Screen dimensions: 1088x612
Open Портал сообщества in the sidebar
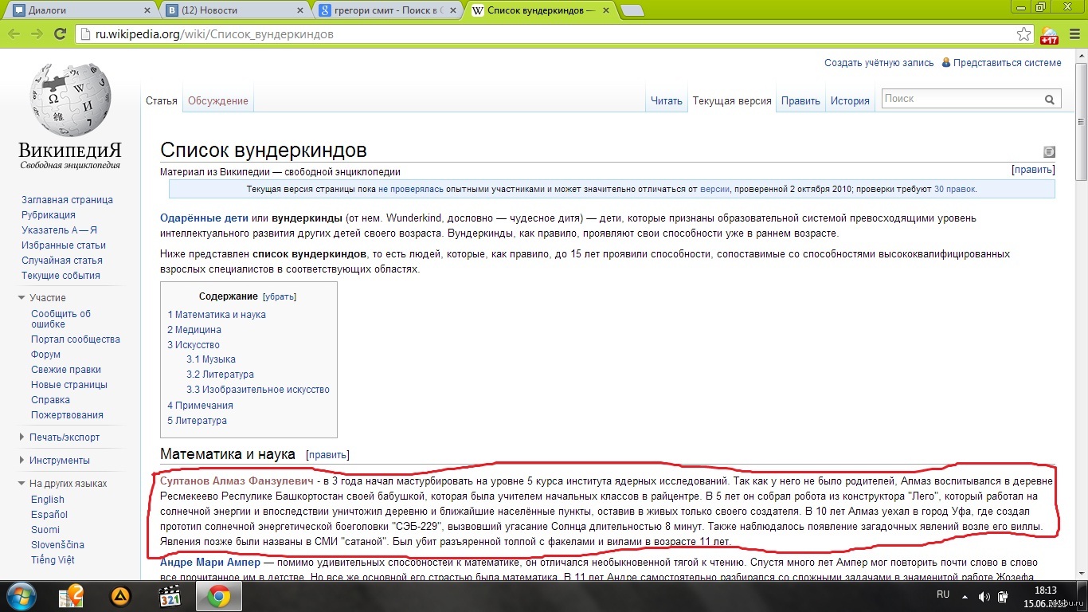pos(76,339)
